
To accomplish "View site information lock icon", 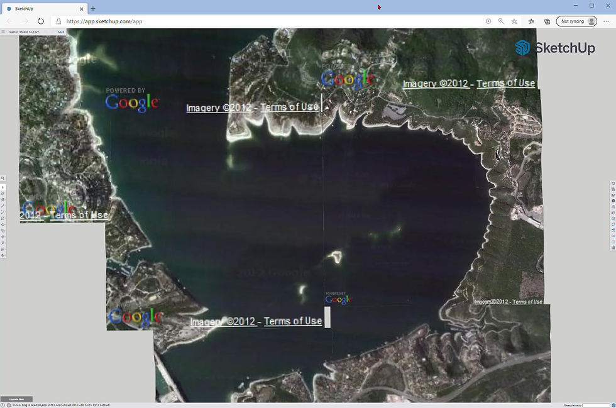I will click(x=58, y=21).
